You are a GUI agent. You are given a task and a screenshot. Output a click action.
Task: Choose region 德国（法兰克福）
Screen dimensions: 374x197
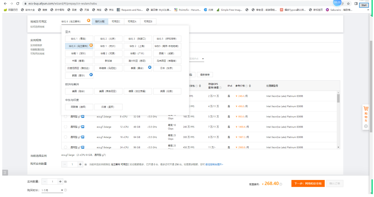[x=138, y=91]
